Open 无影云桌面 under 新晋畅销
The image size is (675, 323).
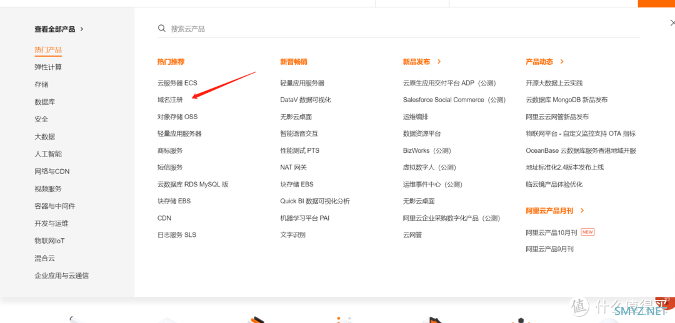point(296,117)
